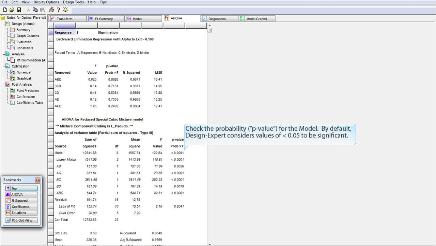Click the light bulb Tips icon
This screenshot has height=246, width=436.
pos(65,10)
